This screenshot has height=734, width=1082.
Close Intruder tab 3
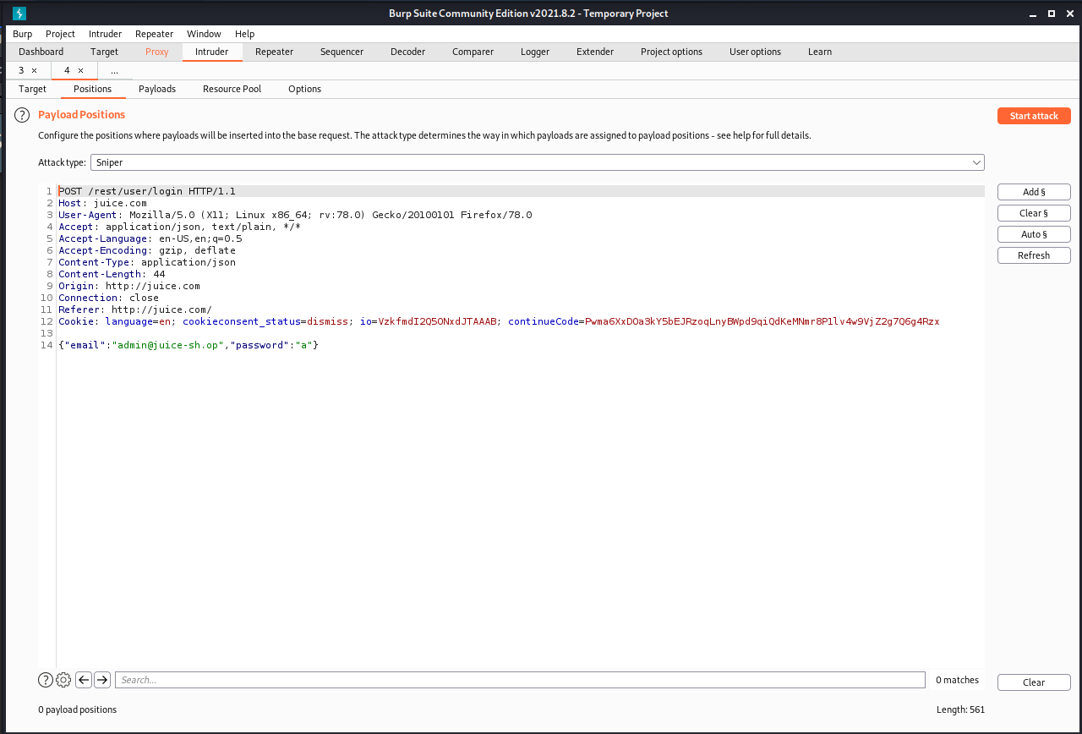[x=35, y=71]
